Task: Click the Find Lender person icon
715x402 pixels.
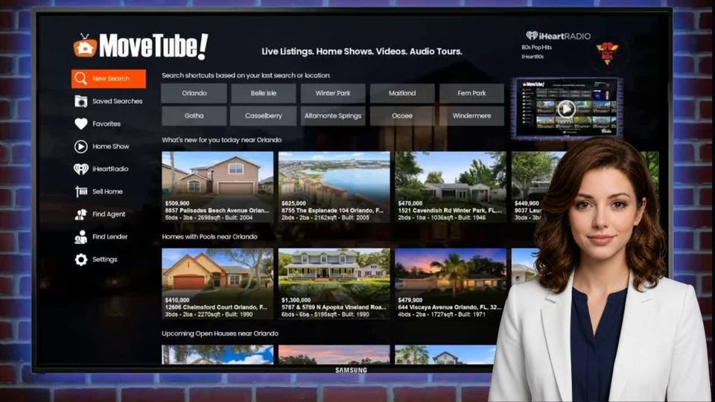Action: coord(80,237)
